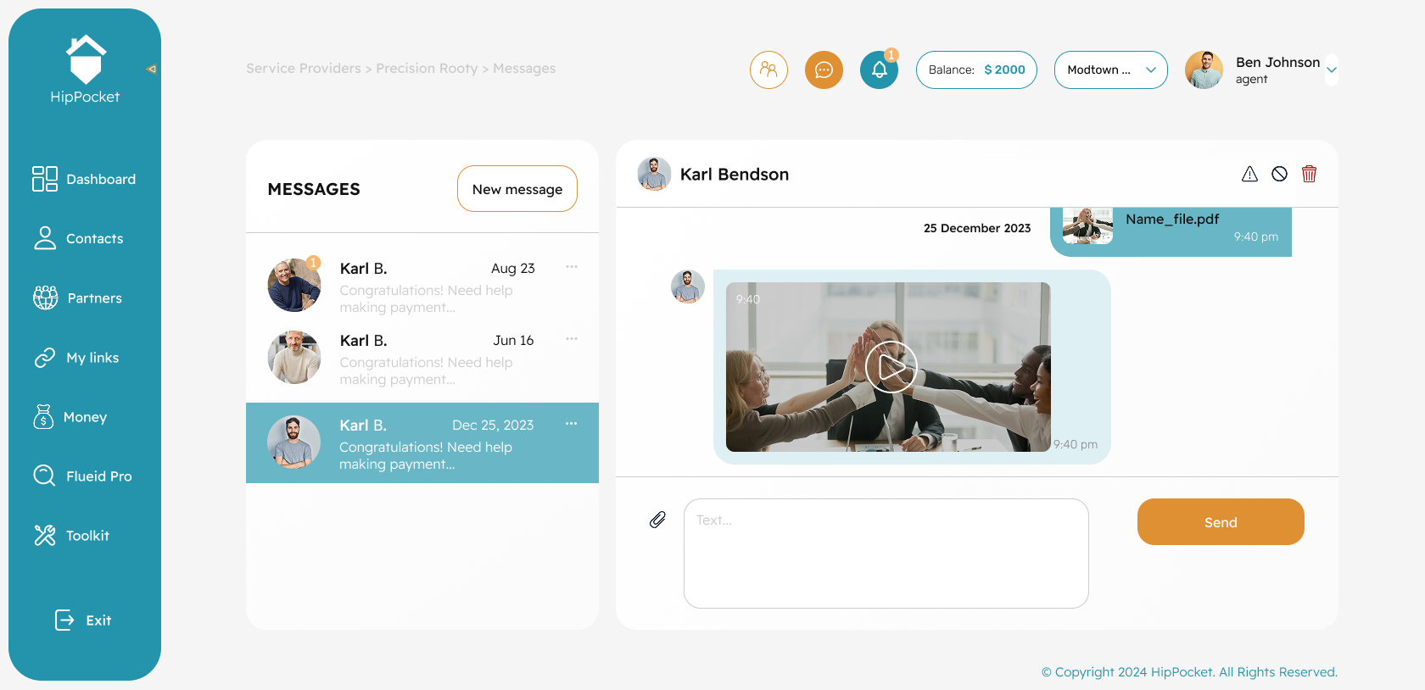Image resolution: width=1425 pixels, height=690 pixels.
Task: Click the Contacts person icon
Action: click(45, 238)
